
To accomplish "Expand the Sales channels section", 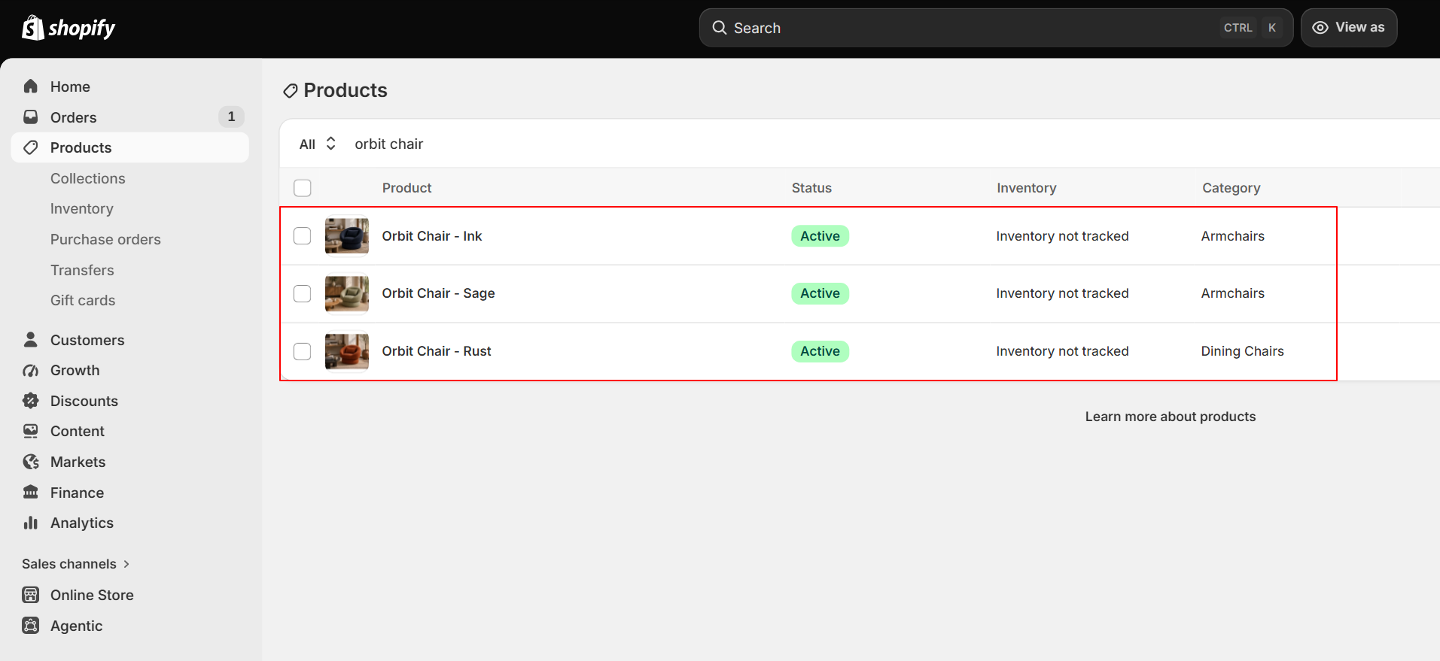I will click(x=76, y=564).
